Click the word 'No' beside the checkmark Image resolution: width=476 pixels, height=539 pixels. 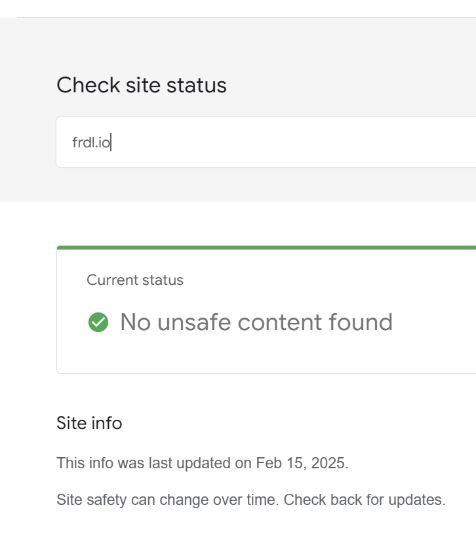pyautogui.click(x=135, y=322)
